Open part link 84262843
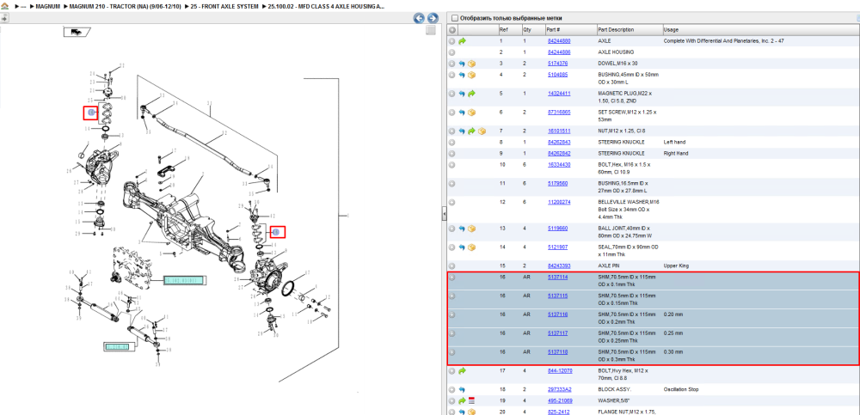The width and height of the screenshot is (860, 415). pos(559,143)
